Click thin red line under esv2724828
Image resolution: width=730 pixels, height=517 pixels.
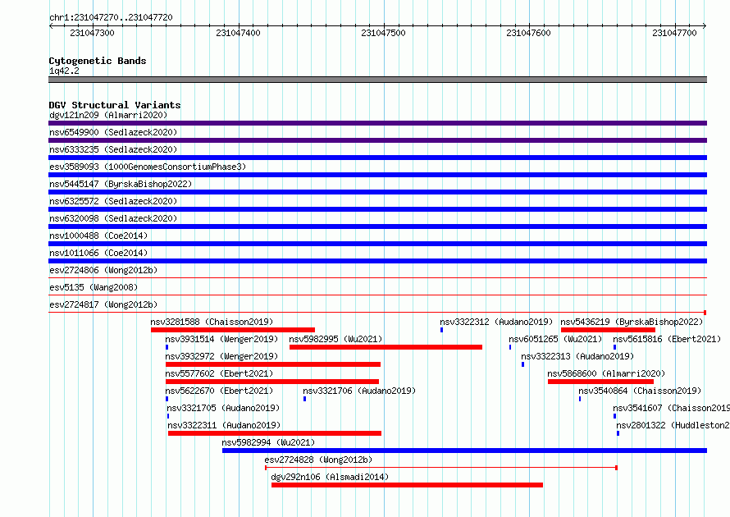click(441, 467)
